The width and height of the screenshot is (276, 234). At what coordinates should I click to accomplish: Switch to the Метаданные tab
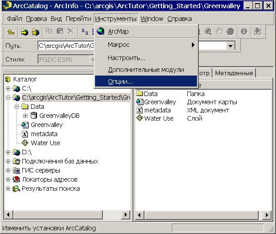point(234,73)
